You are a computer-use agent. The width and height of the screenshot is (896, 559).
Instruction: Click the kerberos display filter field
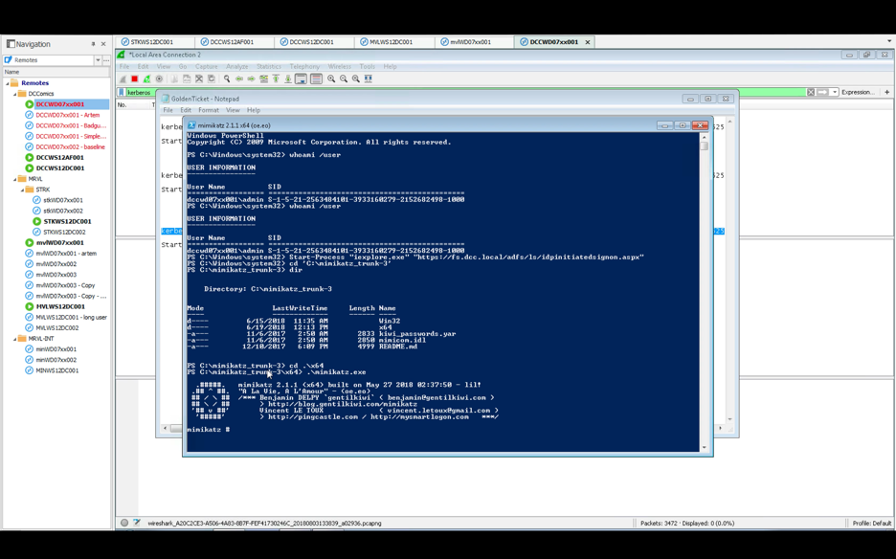point(141,92)
